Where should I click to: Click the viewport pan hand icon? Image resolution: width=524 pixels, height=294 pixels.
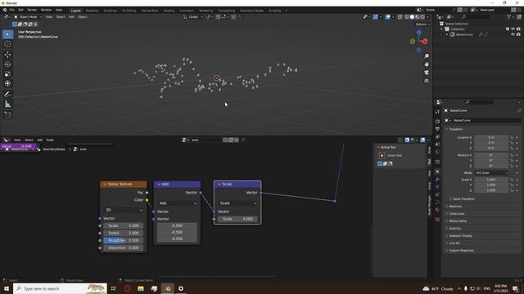click(x=427, y=64)
